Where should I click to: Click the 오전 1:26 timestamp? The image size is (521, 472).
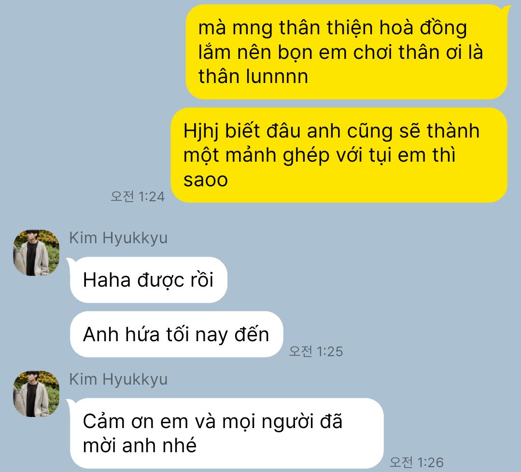click(416, 462)
